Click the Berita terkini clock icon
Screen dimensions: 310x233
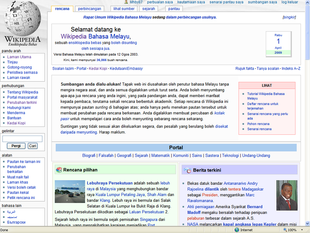click(x=187, y=170)
